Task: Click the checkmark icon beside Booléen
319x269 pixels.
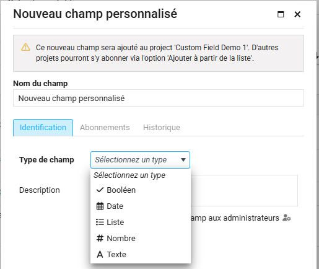Action: tap(100, 190)
